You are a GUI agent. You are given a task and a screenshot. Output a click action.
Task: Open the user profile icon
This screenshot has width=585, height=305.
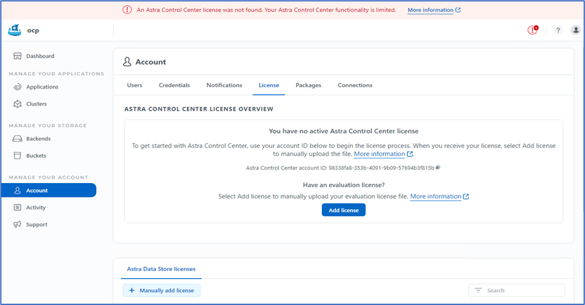pos(575,30)
